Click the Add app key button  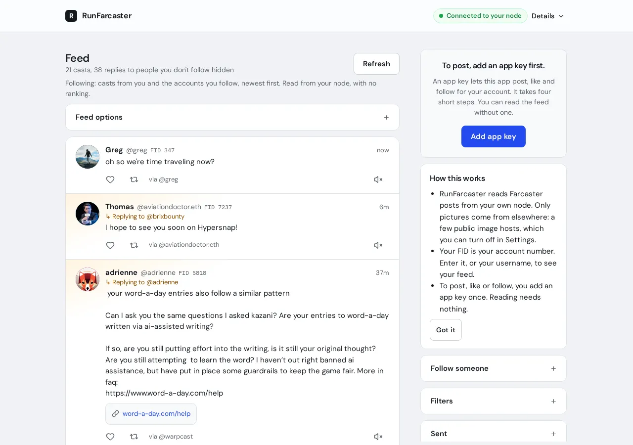click(494, 136)
